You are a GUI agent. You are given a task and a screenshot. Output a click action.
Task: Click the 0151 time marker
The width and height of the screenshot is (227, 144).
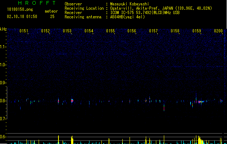pos(24,31)
